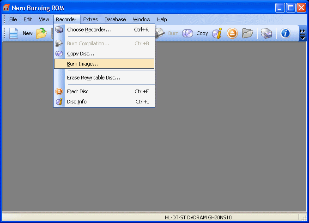Open the Extras menu
Viewport: 309px width, 223px height.
pos(90,19)
